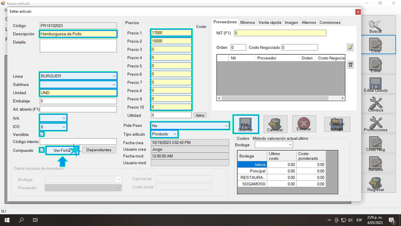The width and height of the screenshot is (401, 226).
Task: Click the Código interno field
Action: tap(78, 141)
